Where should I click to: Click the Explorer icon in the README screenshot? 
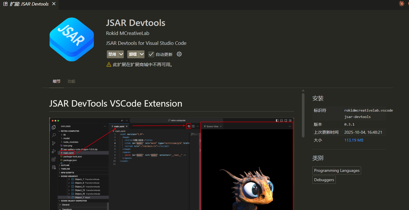54,127
